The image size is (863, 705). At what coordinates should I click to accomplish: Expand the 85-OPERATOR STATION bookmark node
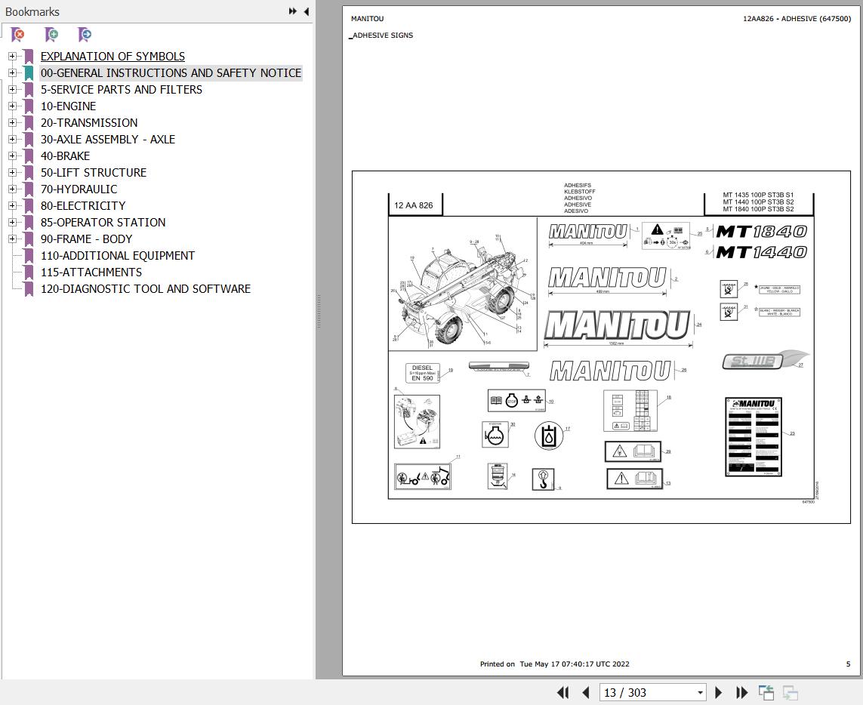tap(12, 223)
